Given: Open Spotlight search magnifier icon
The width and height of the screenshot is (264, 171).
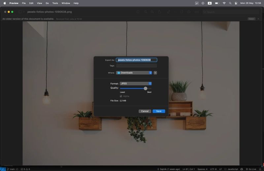Looking at the screenshot, I should coord(230,3).
